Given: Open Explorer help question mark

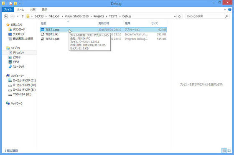Looking at the screenshot, I should (230, 10).
